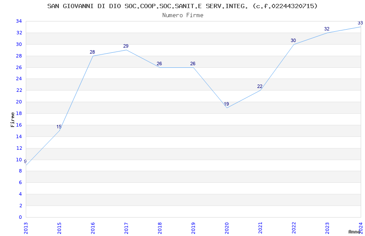Click the x-axis title "Anno"

(354, 232)
